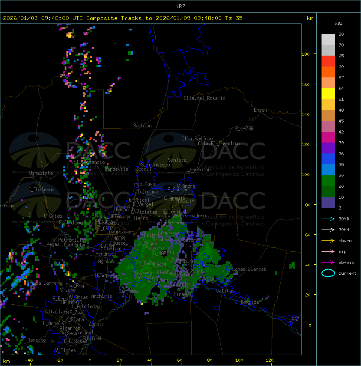Click the 'Tres_Mayo' map label
The image size is (361, 366).
pyautogui.click(x=143, y=184)
